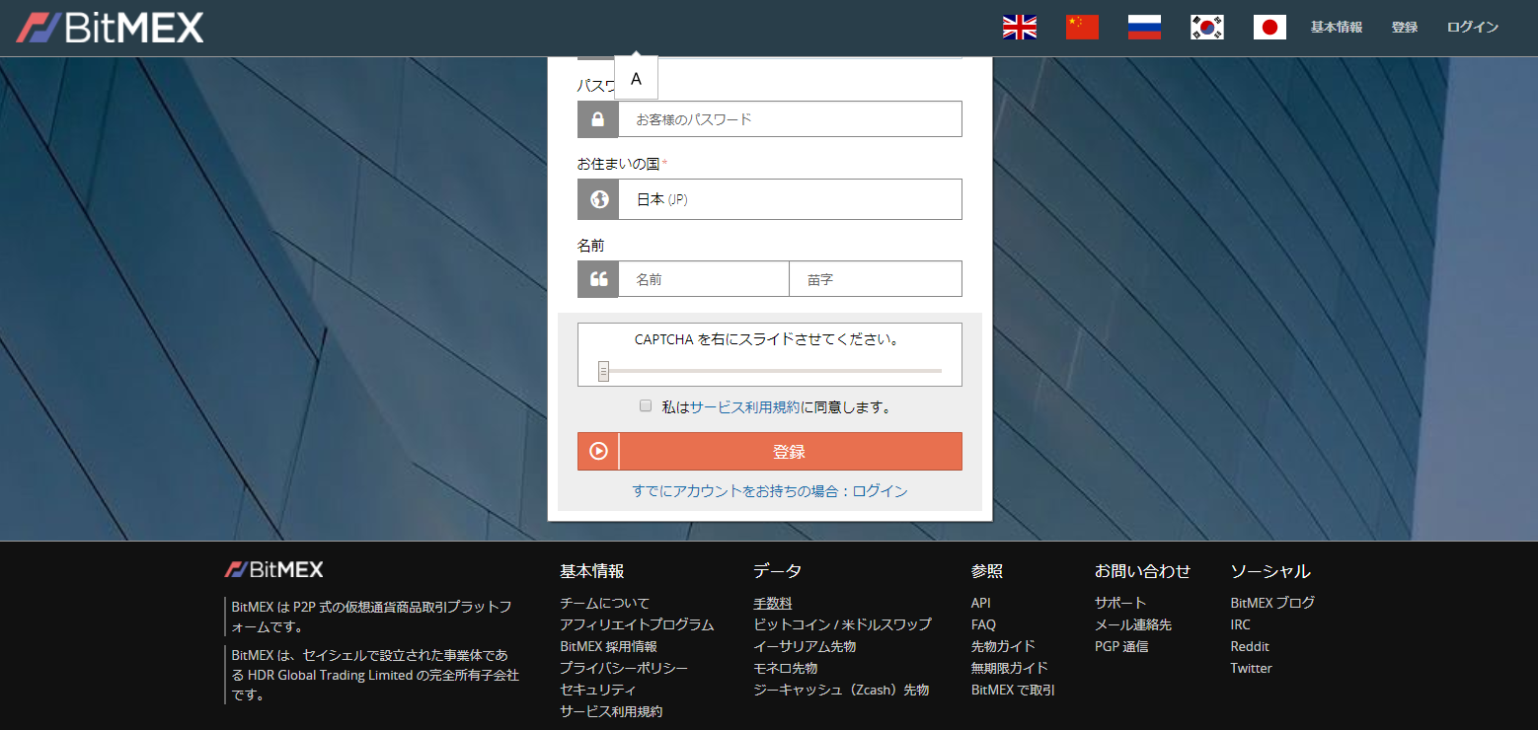Viewport: 1538px width, 730px height.
Task: Open アフィリエイトプログラム footer link
Action: tap(637, 624)
